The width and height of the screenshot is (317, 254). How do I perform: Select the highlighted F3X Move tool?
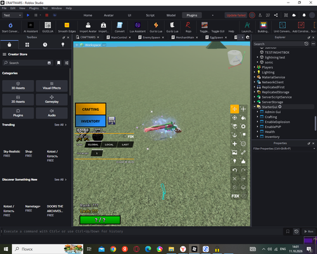coord(235,109)
